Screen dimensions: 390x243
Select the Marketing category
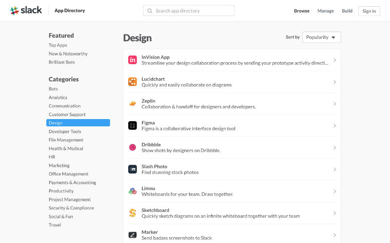(x=59, y=165)
